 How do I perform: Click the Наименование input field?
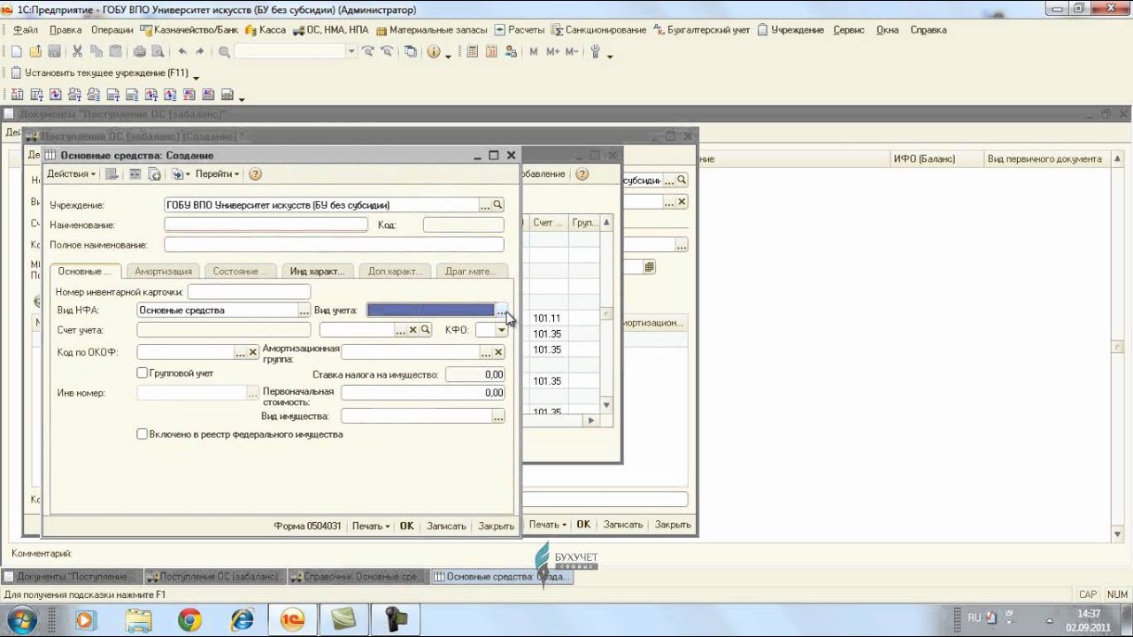(266, 225)
